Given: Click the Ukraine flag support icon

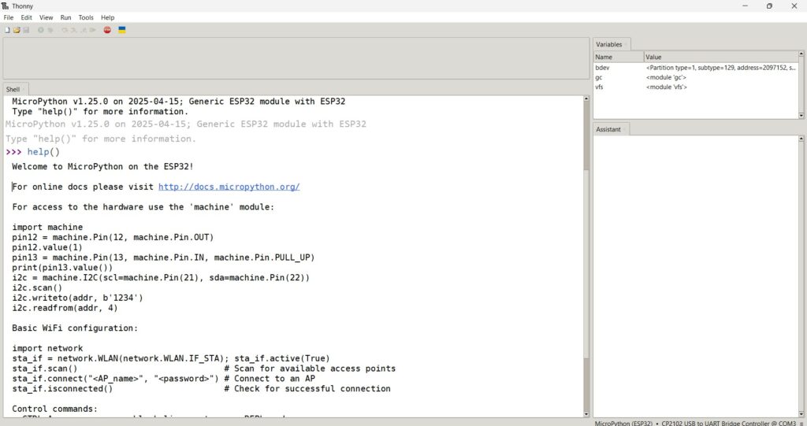Looking at the screenshot, I should [x=122, y=31].
